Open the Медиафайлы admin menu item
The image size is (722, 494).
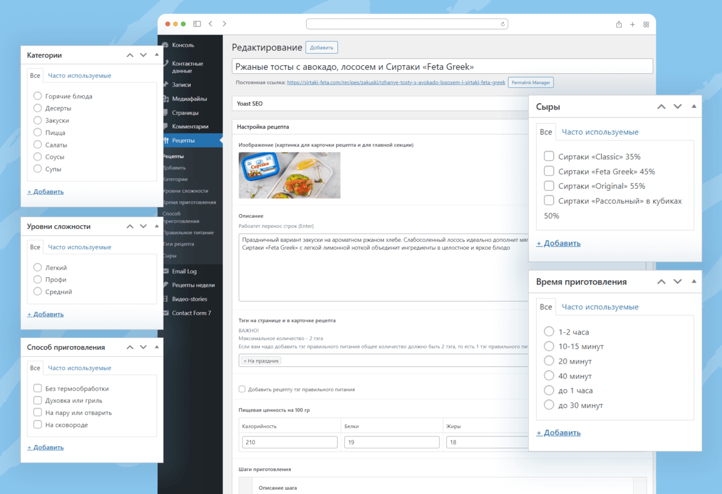[189, 98]
